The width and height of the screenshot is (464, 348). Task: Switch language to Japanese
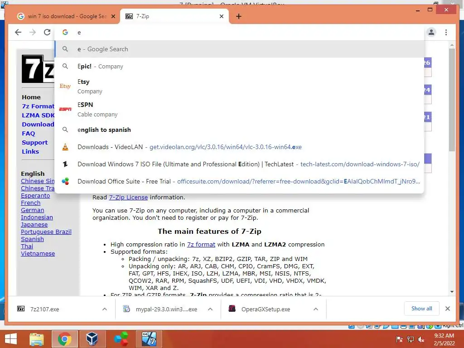pyautogui.click(x=34, y=225)
